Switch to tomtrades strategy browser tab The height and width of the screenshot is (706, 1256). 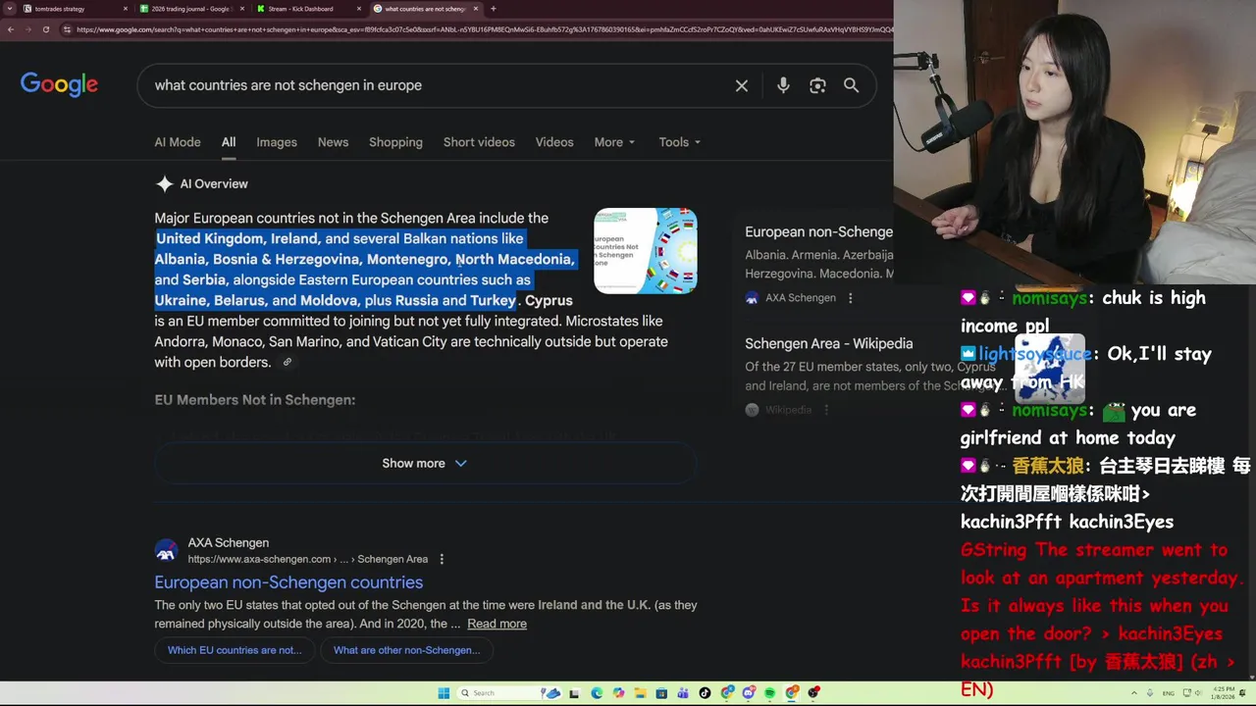pos(74,9)
